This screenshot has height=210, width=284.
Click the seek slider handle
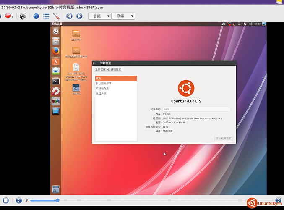point(57,200)
